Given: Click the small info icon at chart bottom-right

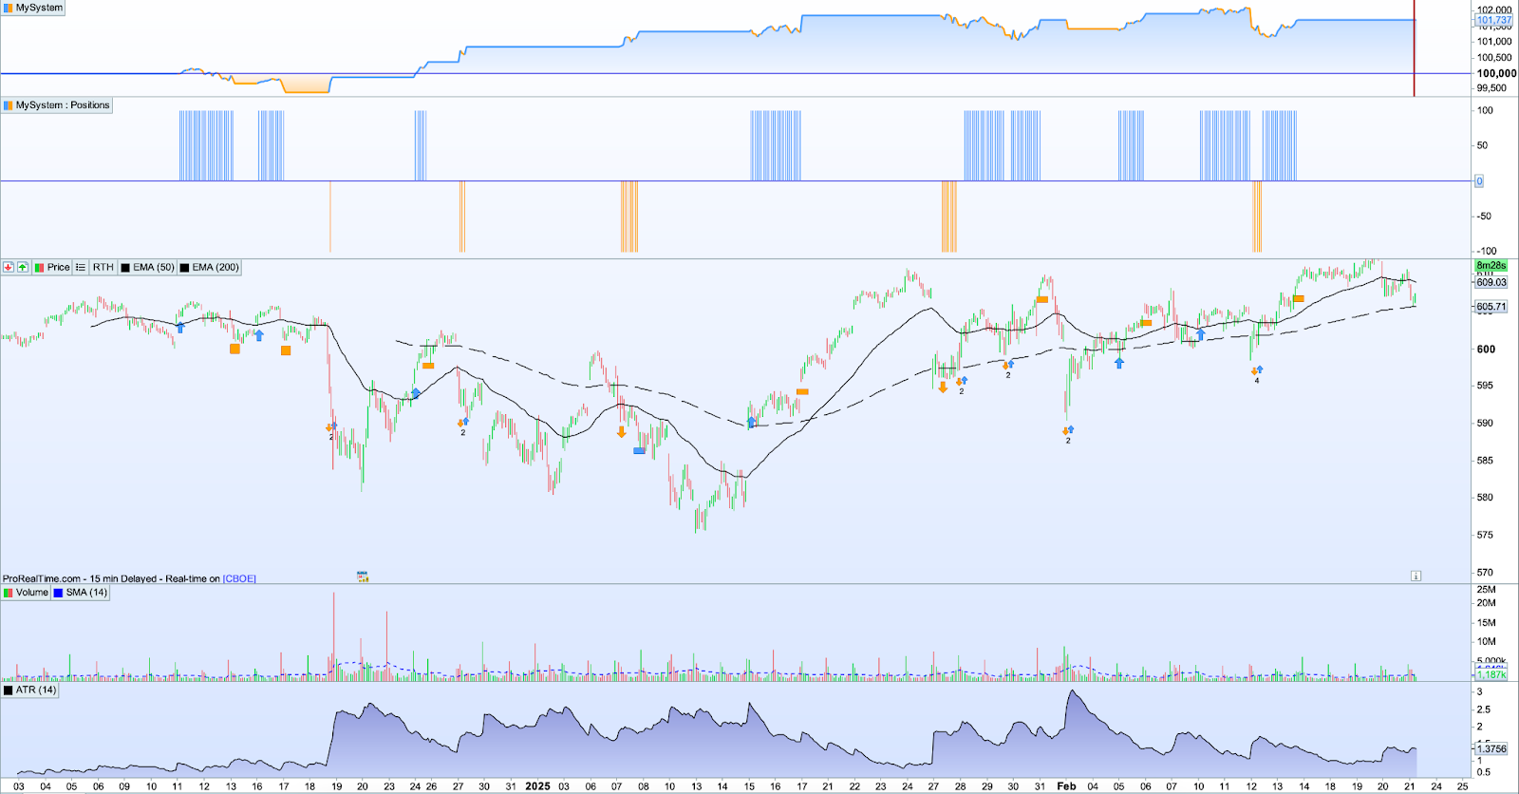Looking at the screenshot, I should click(x=1416, y=576).
